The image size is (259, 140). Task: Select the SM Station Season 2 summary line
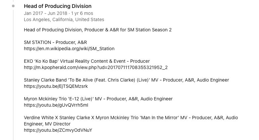click(98, 30)
